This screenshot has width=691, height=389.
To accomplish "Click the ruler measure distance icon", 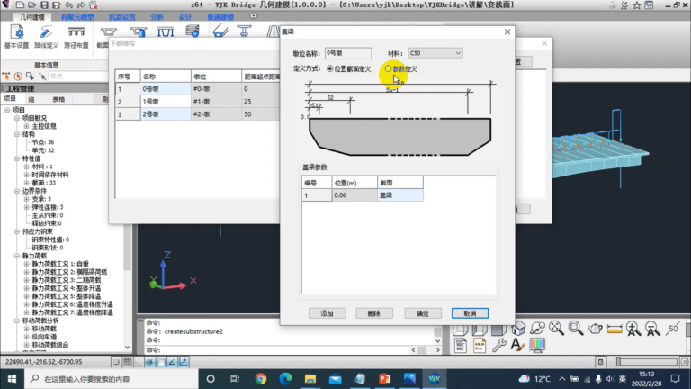I will 615,328.
